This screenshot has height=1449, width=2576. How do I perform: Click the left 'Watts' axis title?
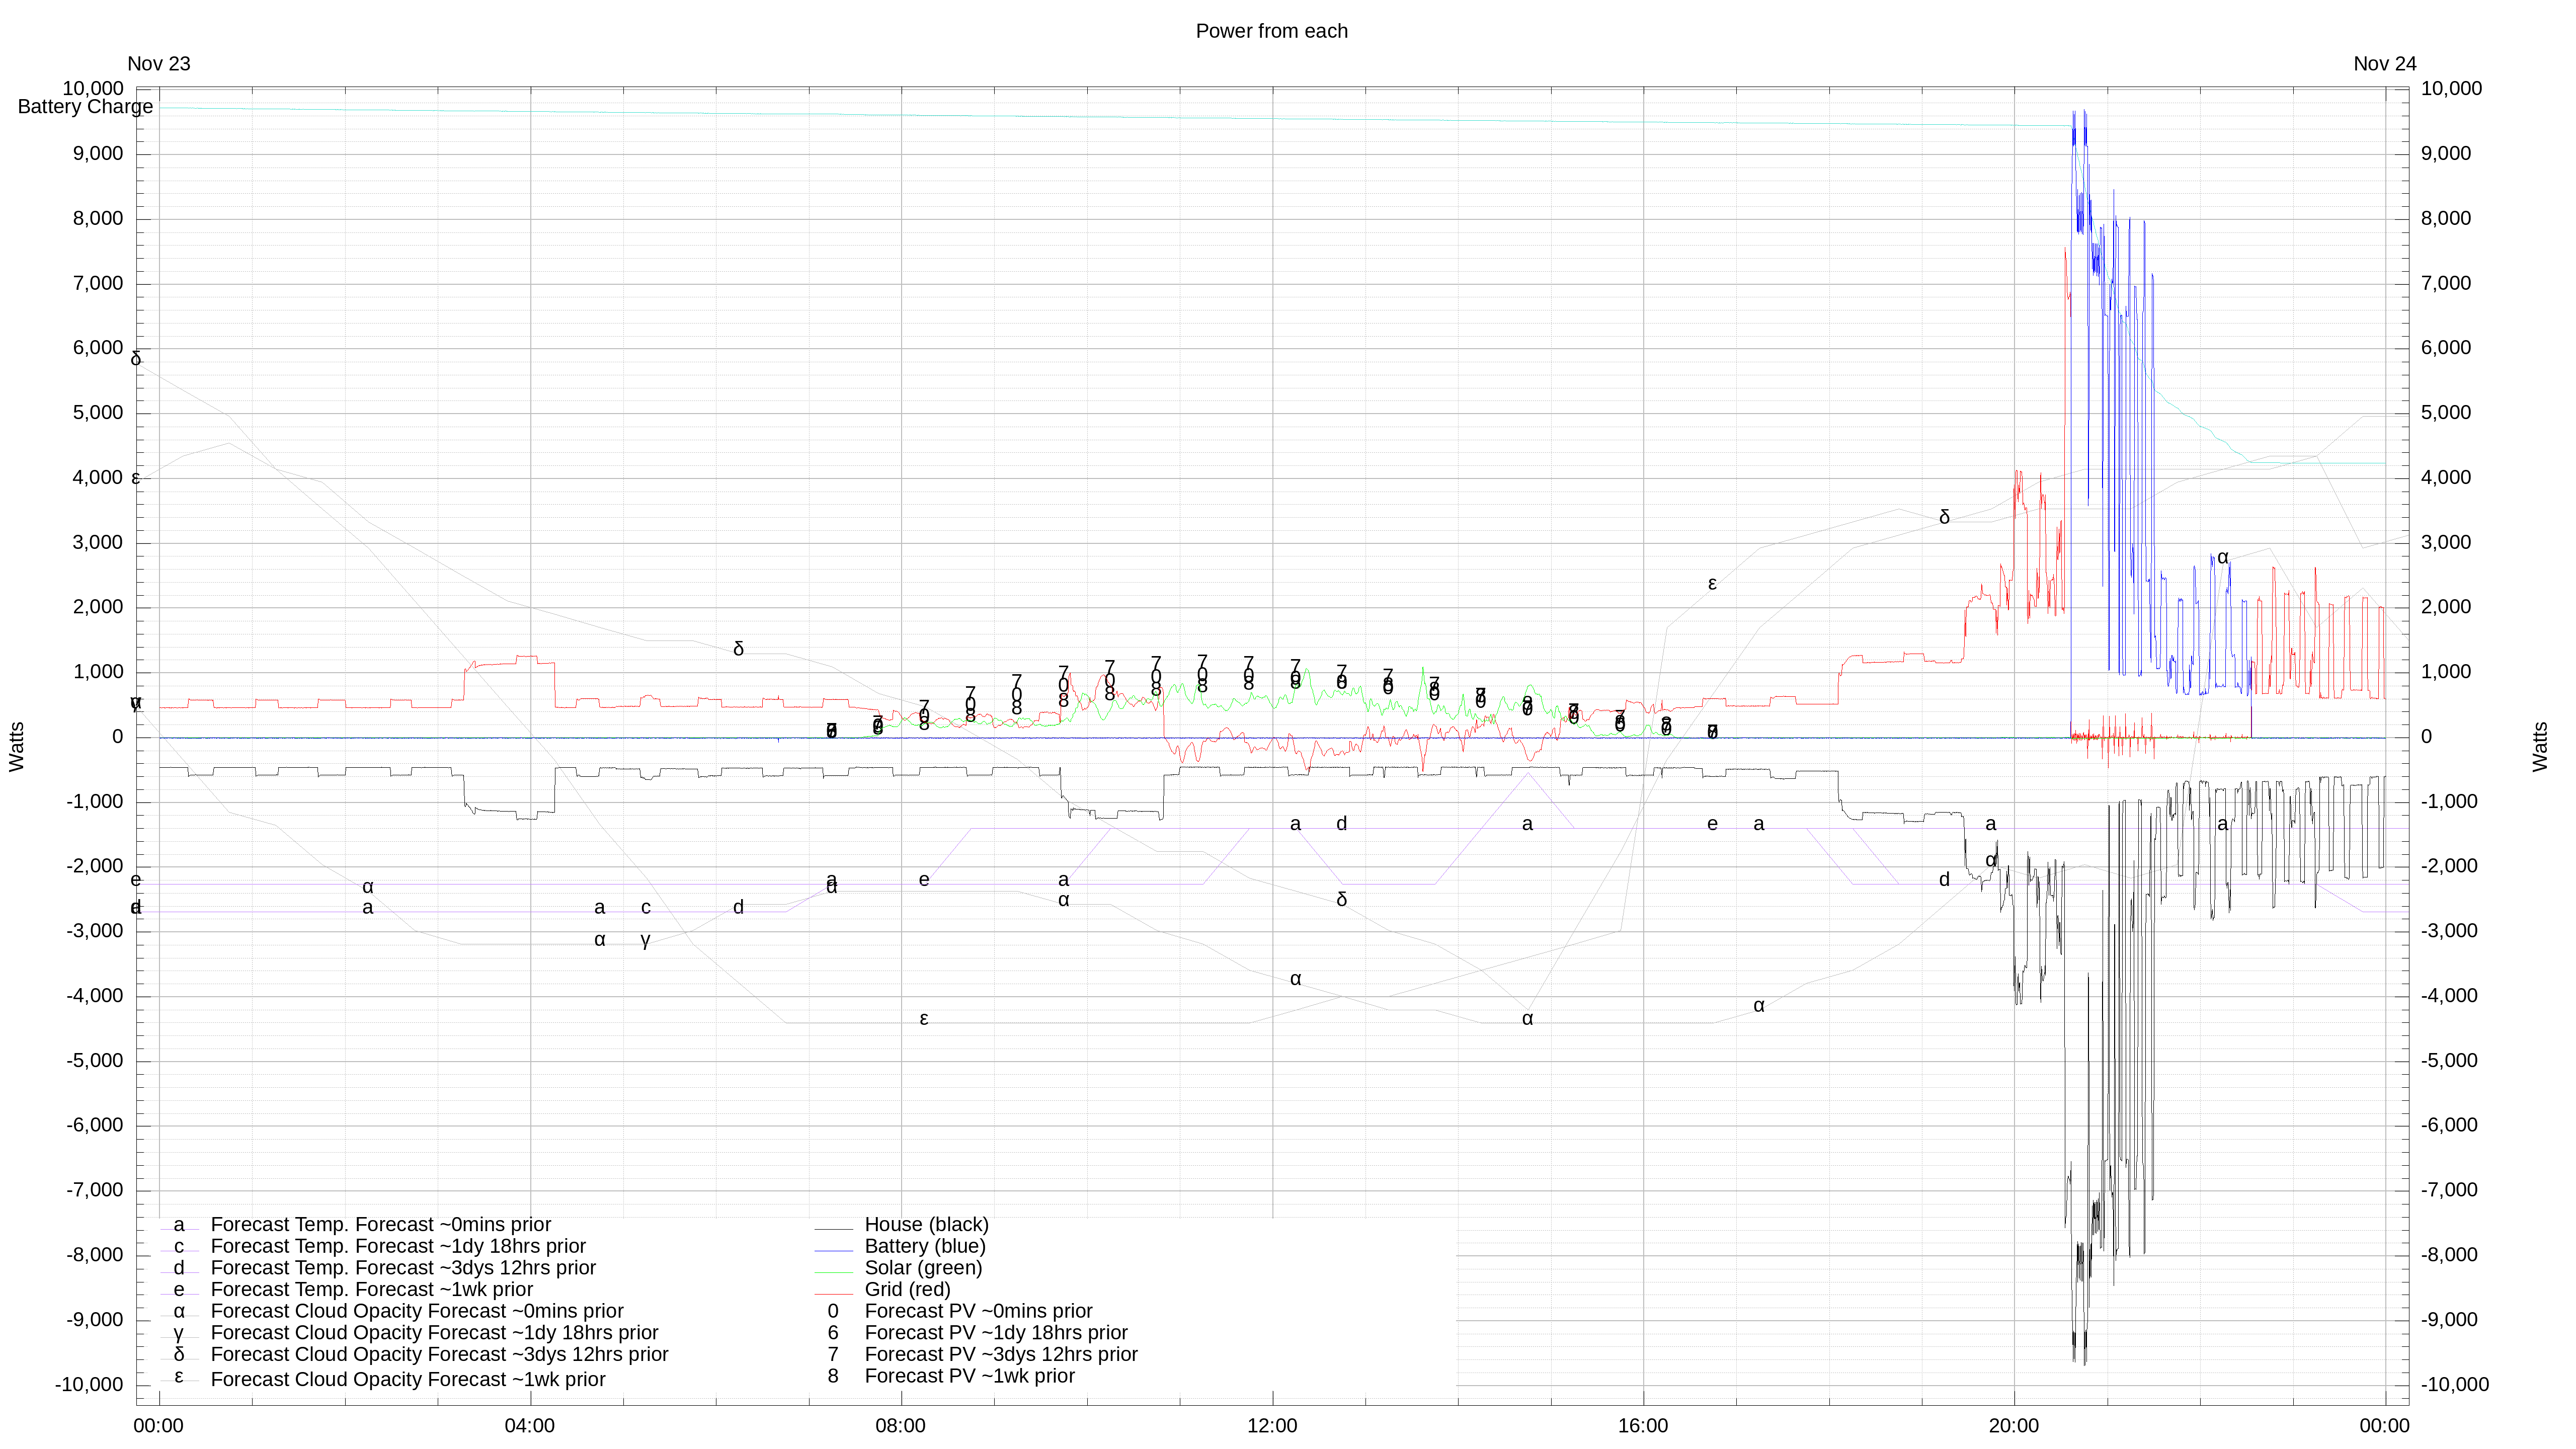17,747
